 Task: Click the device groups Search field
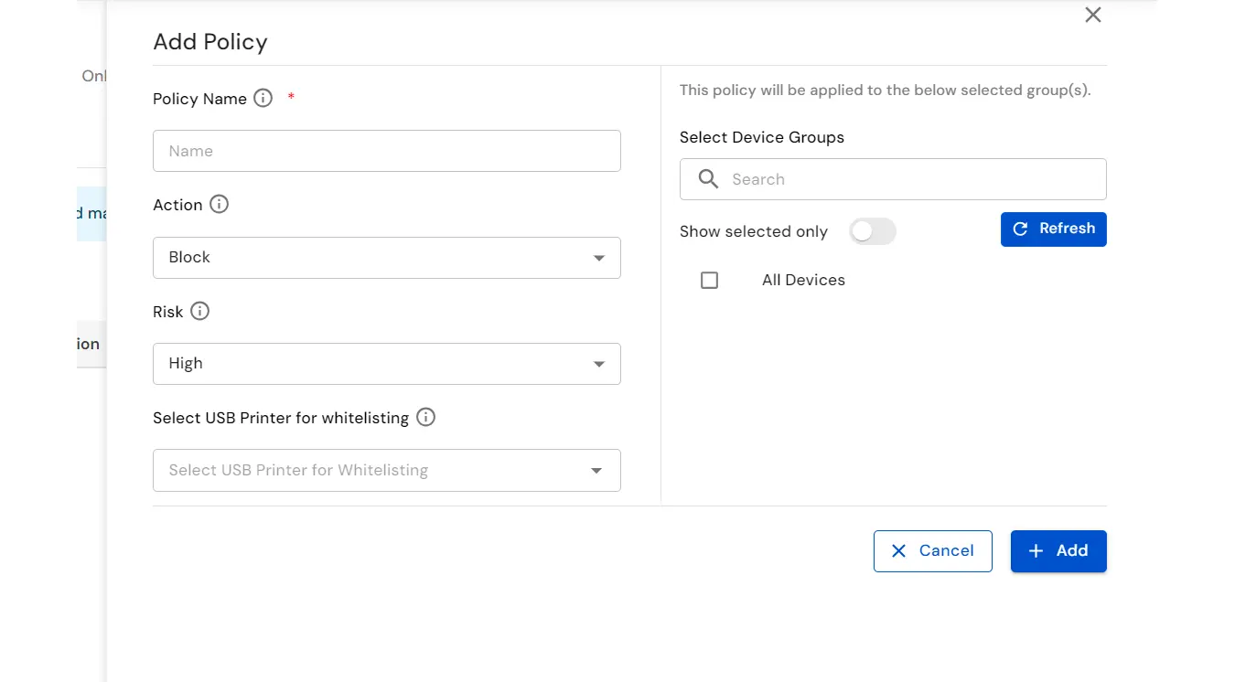coord(892,179)
